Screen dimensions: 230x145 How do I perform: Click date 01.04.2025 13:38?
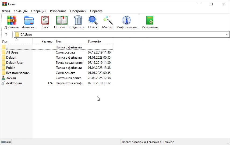click(x=99, y=68)
